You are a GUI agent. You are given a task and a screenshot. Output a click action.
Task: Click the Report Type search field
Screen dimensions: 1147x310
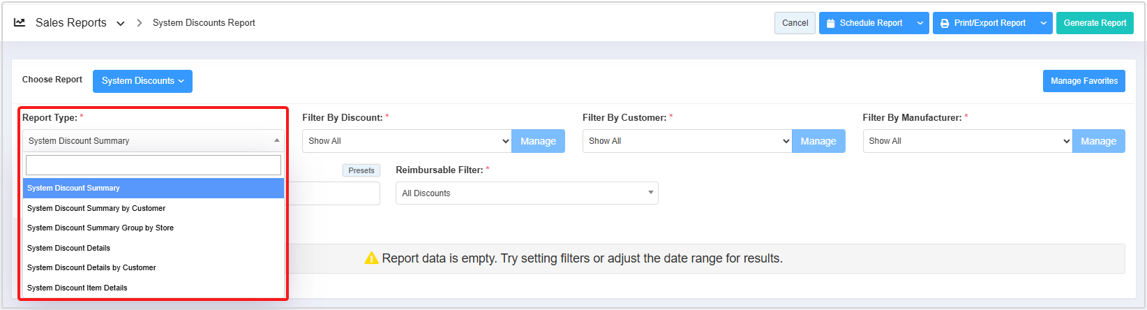point(153,165)
